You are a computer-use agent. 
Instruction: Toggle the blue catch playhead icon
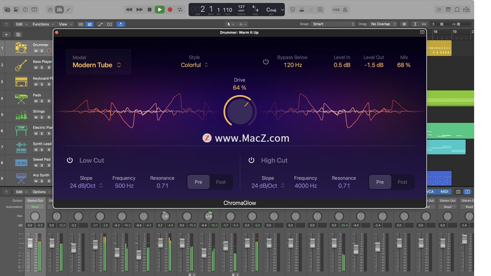(x=121, y=24)
